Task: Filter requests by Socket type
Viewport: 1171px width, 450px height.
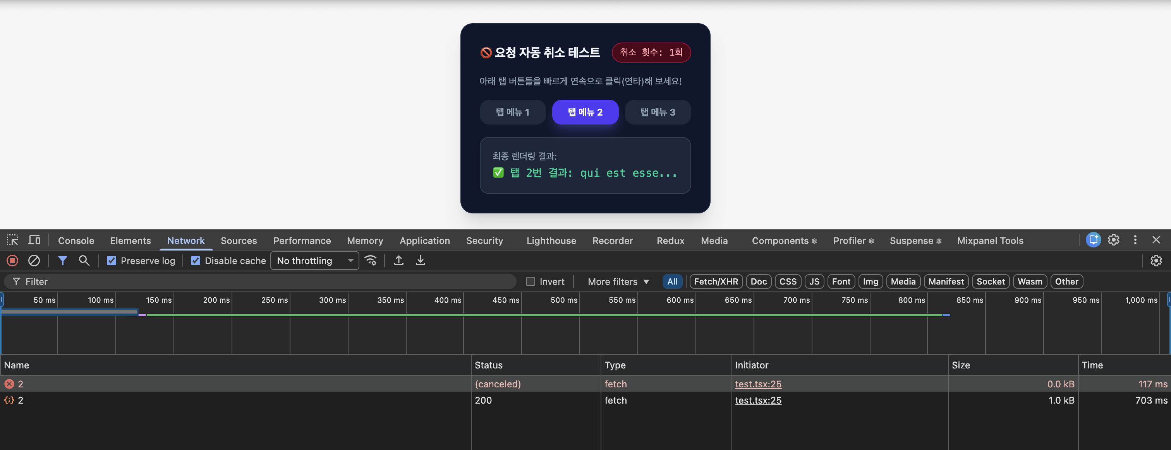Action: (x=991, y=281)
